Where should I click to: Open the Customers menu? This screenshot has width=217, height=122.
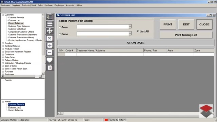(x=5, y=5)
